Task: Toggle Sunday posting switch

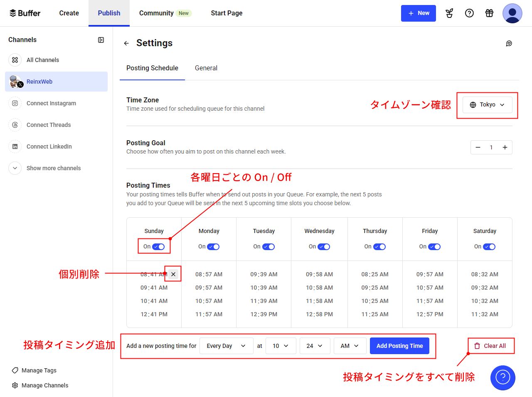Action: pyautogui.click(x=158, y=247)
